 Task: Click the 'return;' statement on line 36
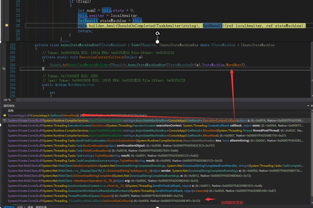click(x=85, y=31)
